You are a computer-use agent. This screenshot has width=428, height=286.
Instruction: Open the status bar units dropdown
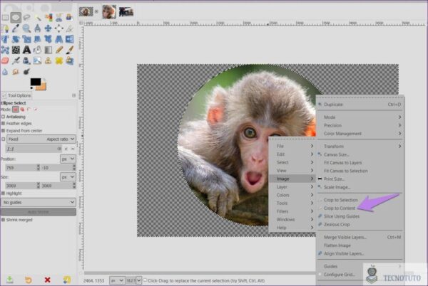pyautogui.click(x=117, y=280)
